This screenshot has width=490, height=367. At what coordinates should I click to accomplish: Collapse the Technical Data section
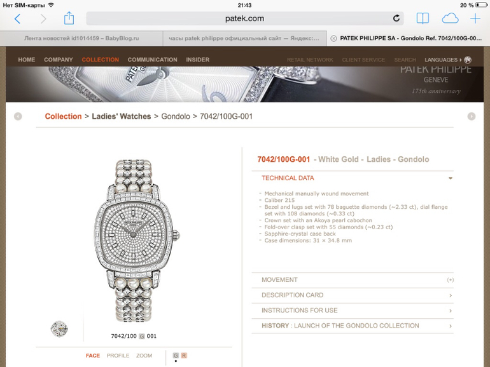coord(451,178)
